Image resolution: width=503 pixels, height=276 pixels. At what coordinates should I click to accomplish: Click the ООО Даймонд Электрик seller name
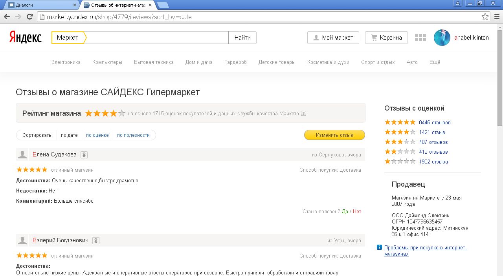point(420,215)
